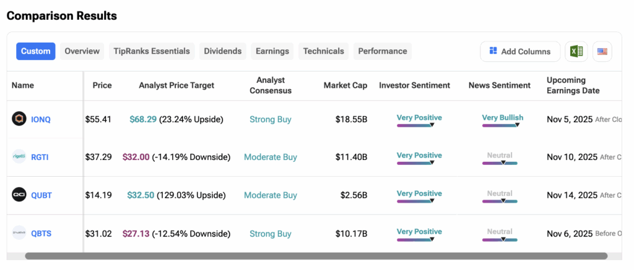Click the IONQ company logo
This screenshot has height=270, width=634.
click(19, 119)
